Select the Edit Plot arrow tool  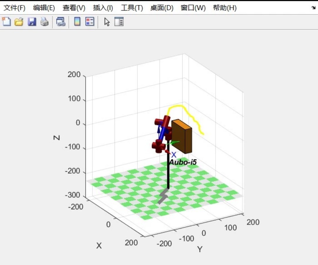coord(107,22)
